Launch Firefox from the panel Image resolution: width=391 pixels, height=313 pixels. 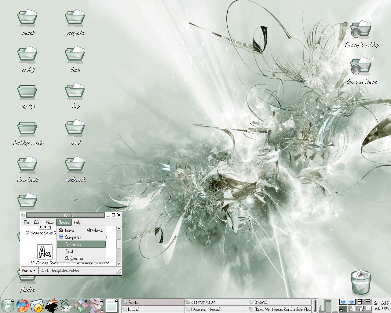point(22,306)
